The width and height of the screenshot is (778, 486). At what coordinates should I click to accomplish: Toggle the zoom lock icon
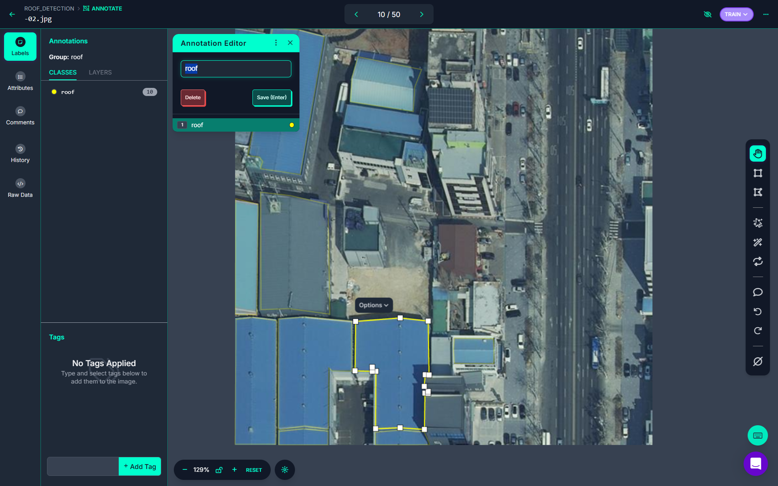[219, 470]
